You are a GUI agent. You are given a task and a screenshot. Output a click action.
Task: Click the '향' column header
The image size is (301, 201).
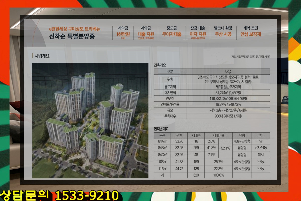tap(261, 135)
